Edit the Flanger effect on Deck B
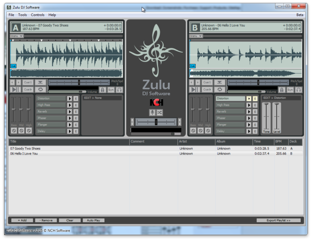This screenshot has height=241, width=312. pos(255,125)
